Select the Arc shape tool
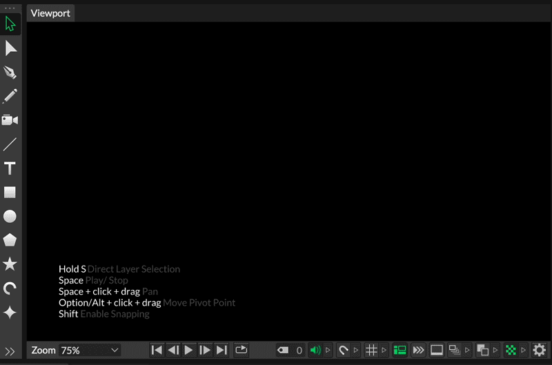 (10, 288)
